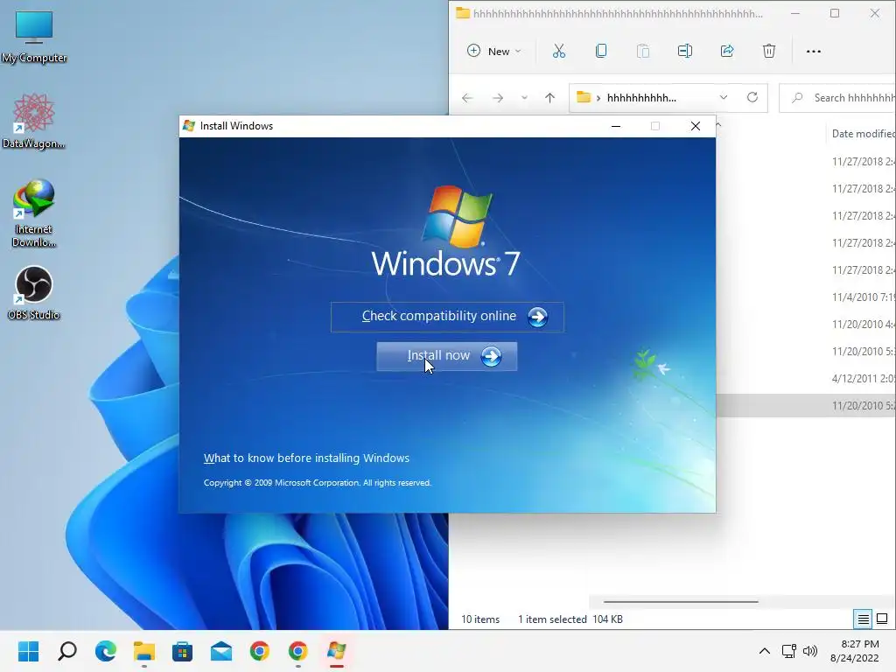The image size is (896, 672).
Task: Switch Explorer to large thumbnails view icon
Action: 882,619
